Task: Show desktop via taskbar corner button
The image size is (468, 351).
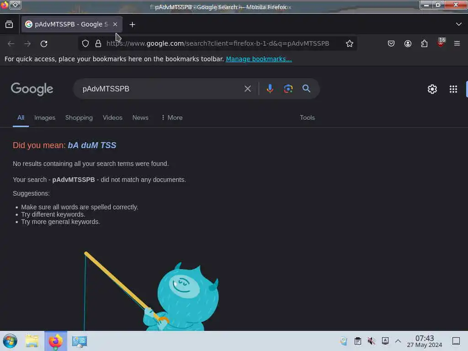Action: click(456, 341)
